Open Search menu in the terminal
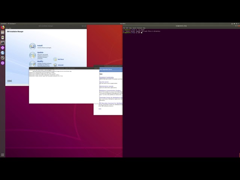240x180 pixels. [x=134, y=28]
